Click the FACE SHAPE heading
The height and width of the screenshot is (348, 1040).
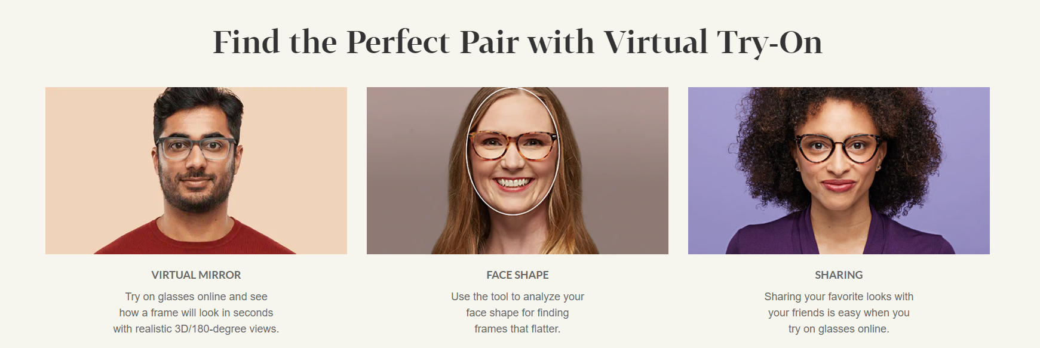tap(517, 275)
